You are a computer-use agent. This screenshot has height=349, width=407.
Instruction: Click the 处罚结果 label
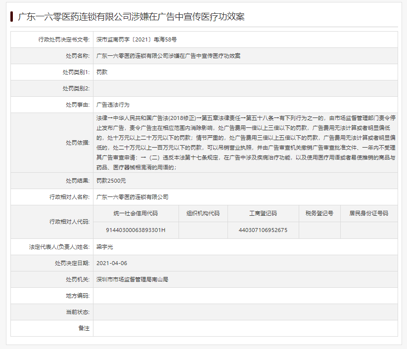click(x=78, y=181)
